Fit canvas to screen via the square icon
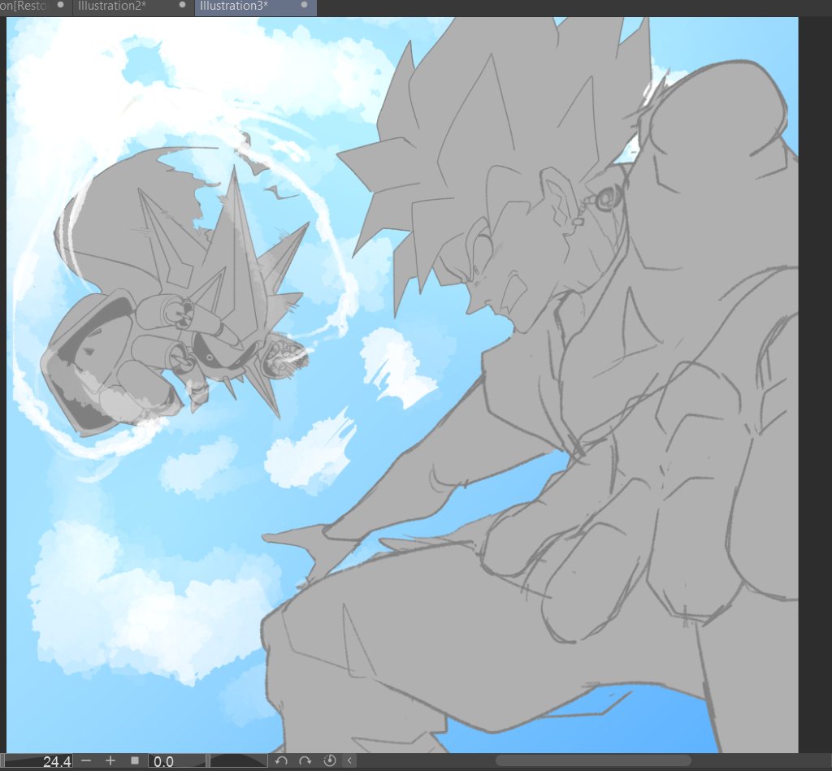Viewport: 832px width, 771px height. [x=134, y=761]
